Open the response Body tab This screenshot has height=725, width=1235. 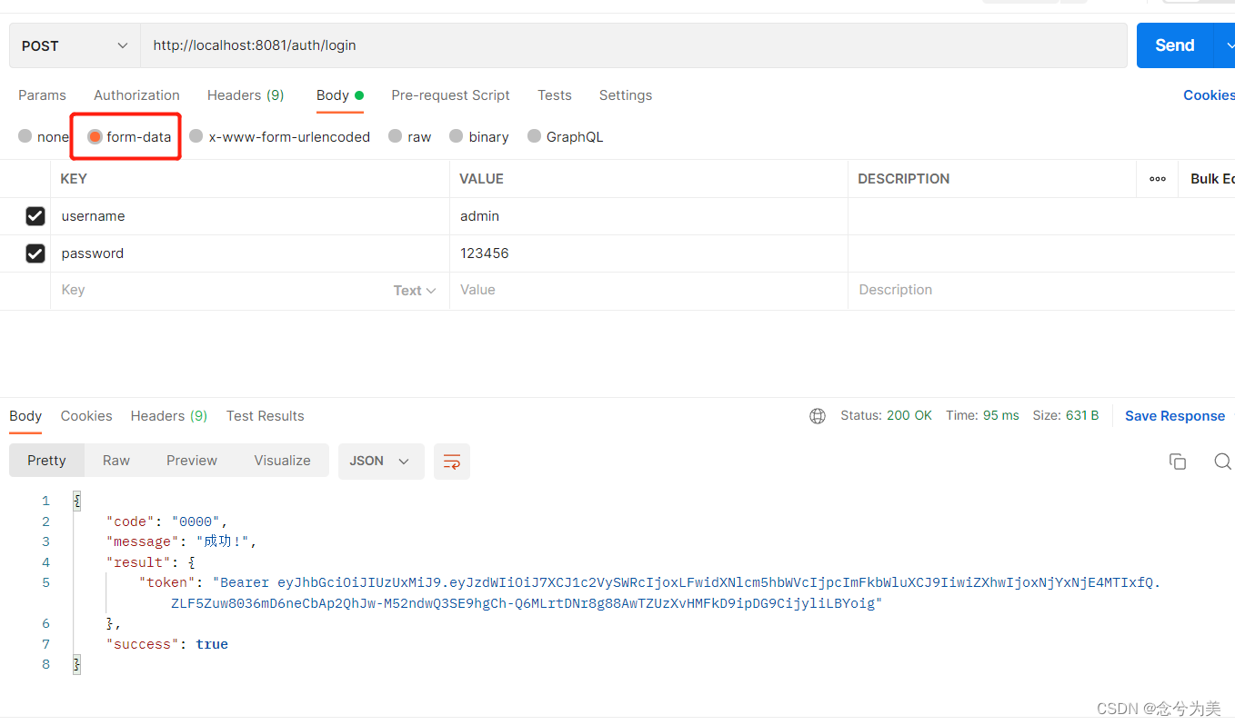pyautogui.click(x=25, y=416)
